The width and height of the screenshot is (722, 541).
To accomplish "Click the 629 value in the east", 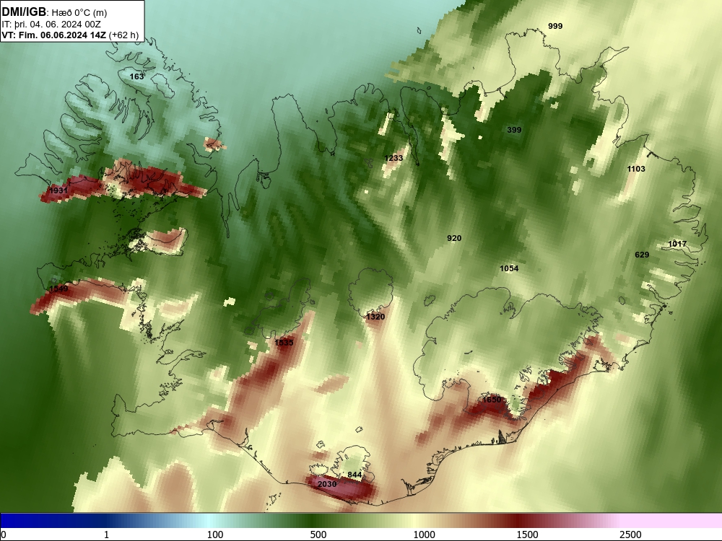I will point(642,255).
